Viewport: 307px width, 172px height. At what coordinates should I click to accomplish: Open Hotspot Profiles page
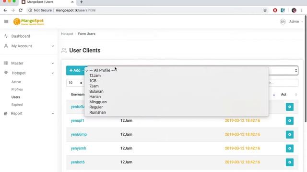click(x=17, y=89)
